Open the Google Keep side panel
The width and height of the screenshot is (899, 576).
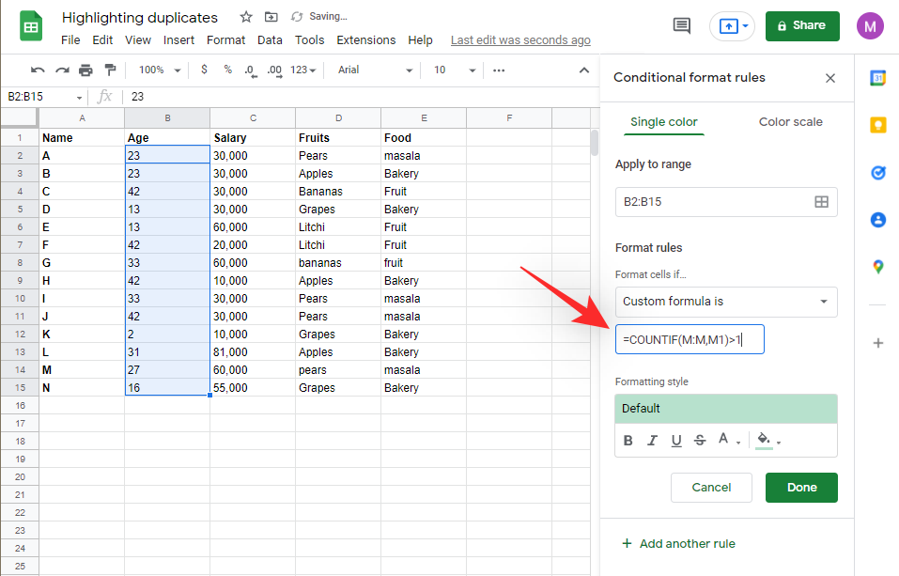click(877, 125)
